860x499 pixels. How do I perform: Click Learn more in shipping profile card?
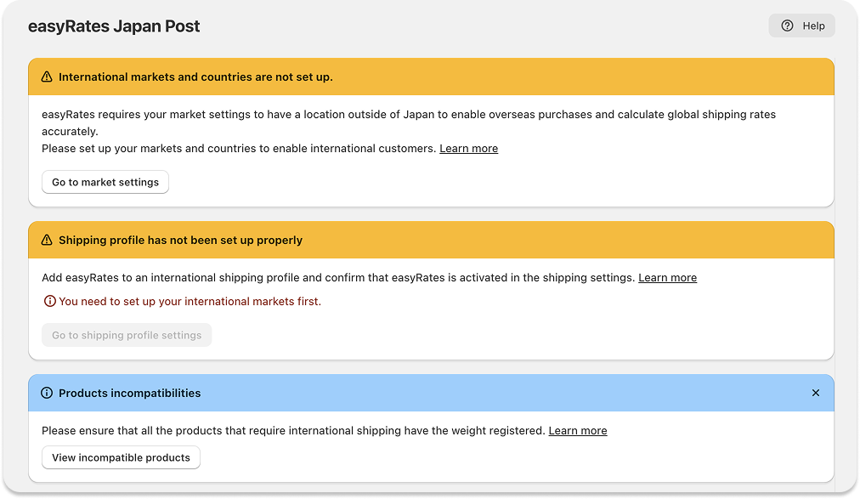click(x=667, y=277)
